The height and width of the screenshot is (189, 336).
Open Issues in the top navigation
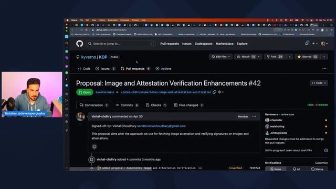(x=187, y=44)
